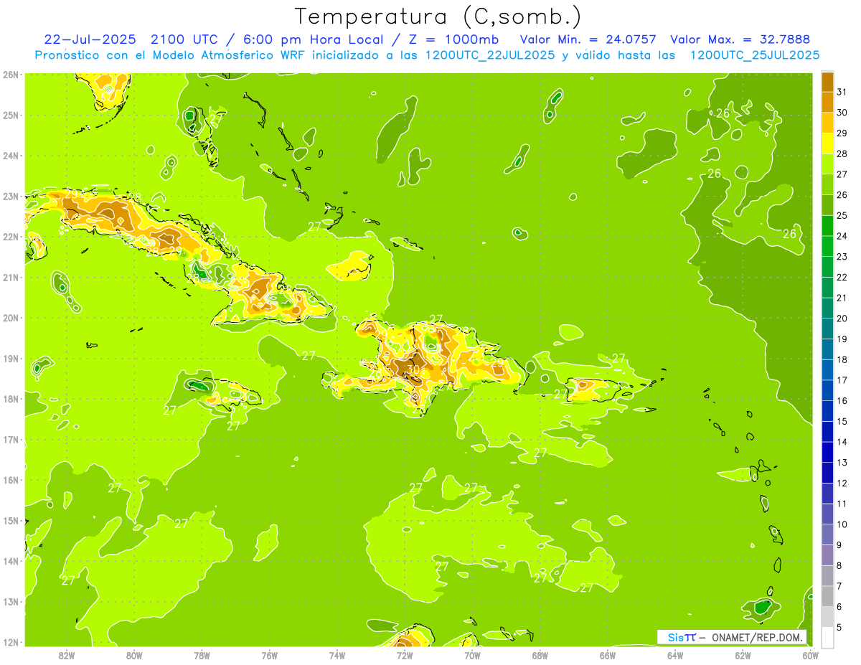The image size is (861, 665).
Task: Click the "18N" latitude axis label
Action: [x=10, y=399]
